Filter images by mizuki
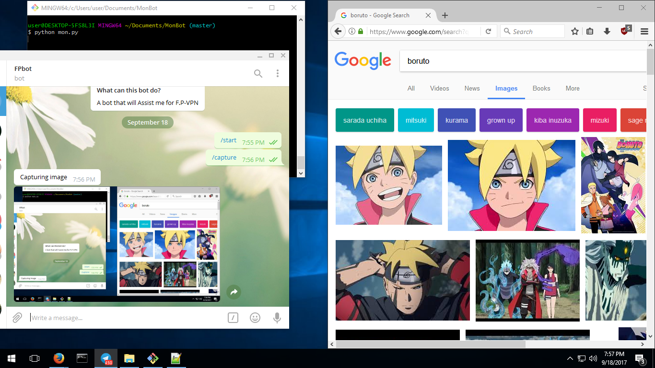The height and width of the screenshot is (368, 655). click(600, 120)
